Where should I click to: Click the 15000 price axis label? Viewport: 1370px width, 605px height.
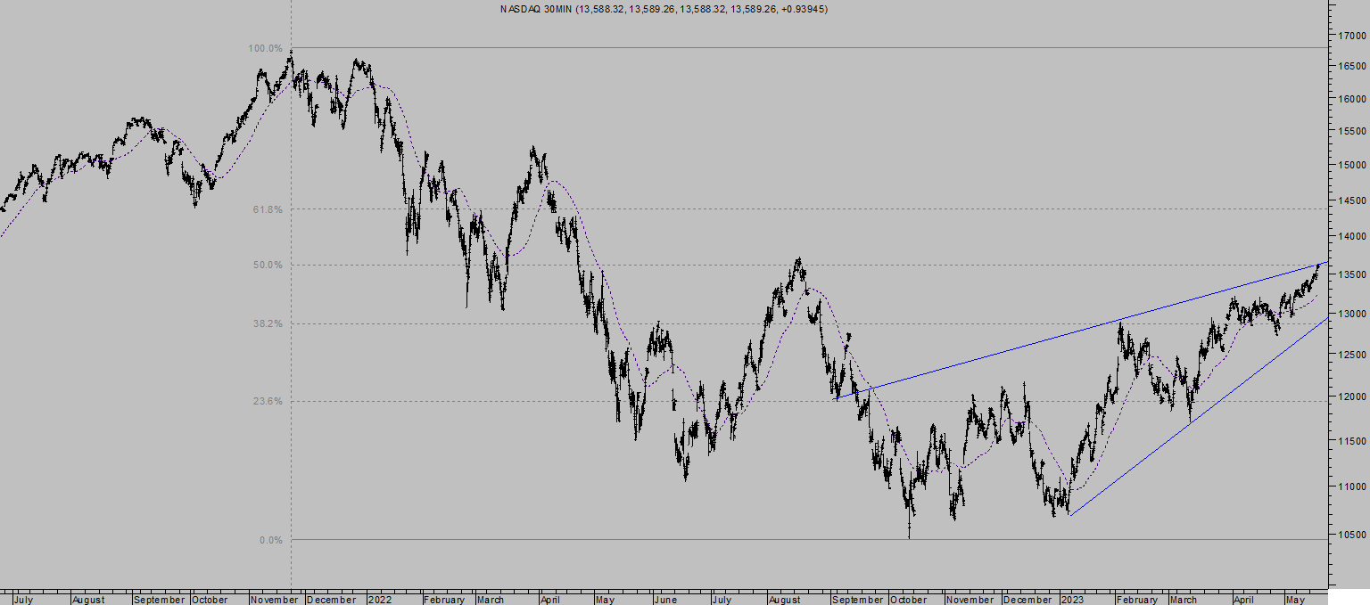point(1353,165)
